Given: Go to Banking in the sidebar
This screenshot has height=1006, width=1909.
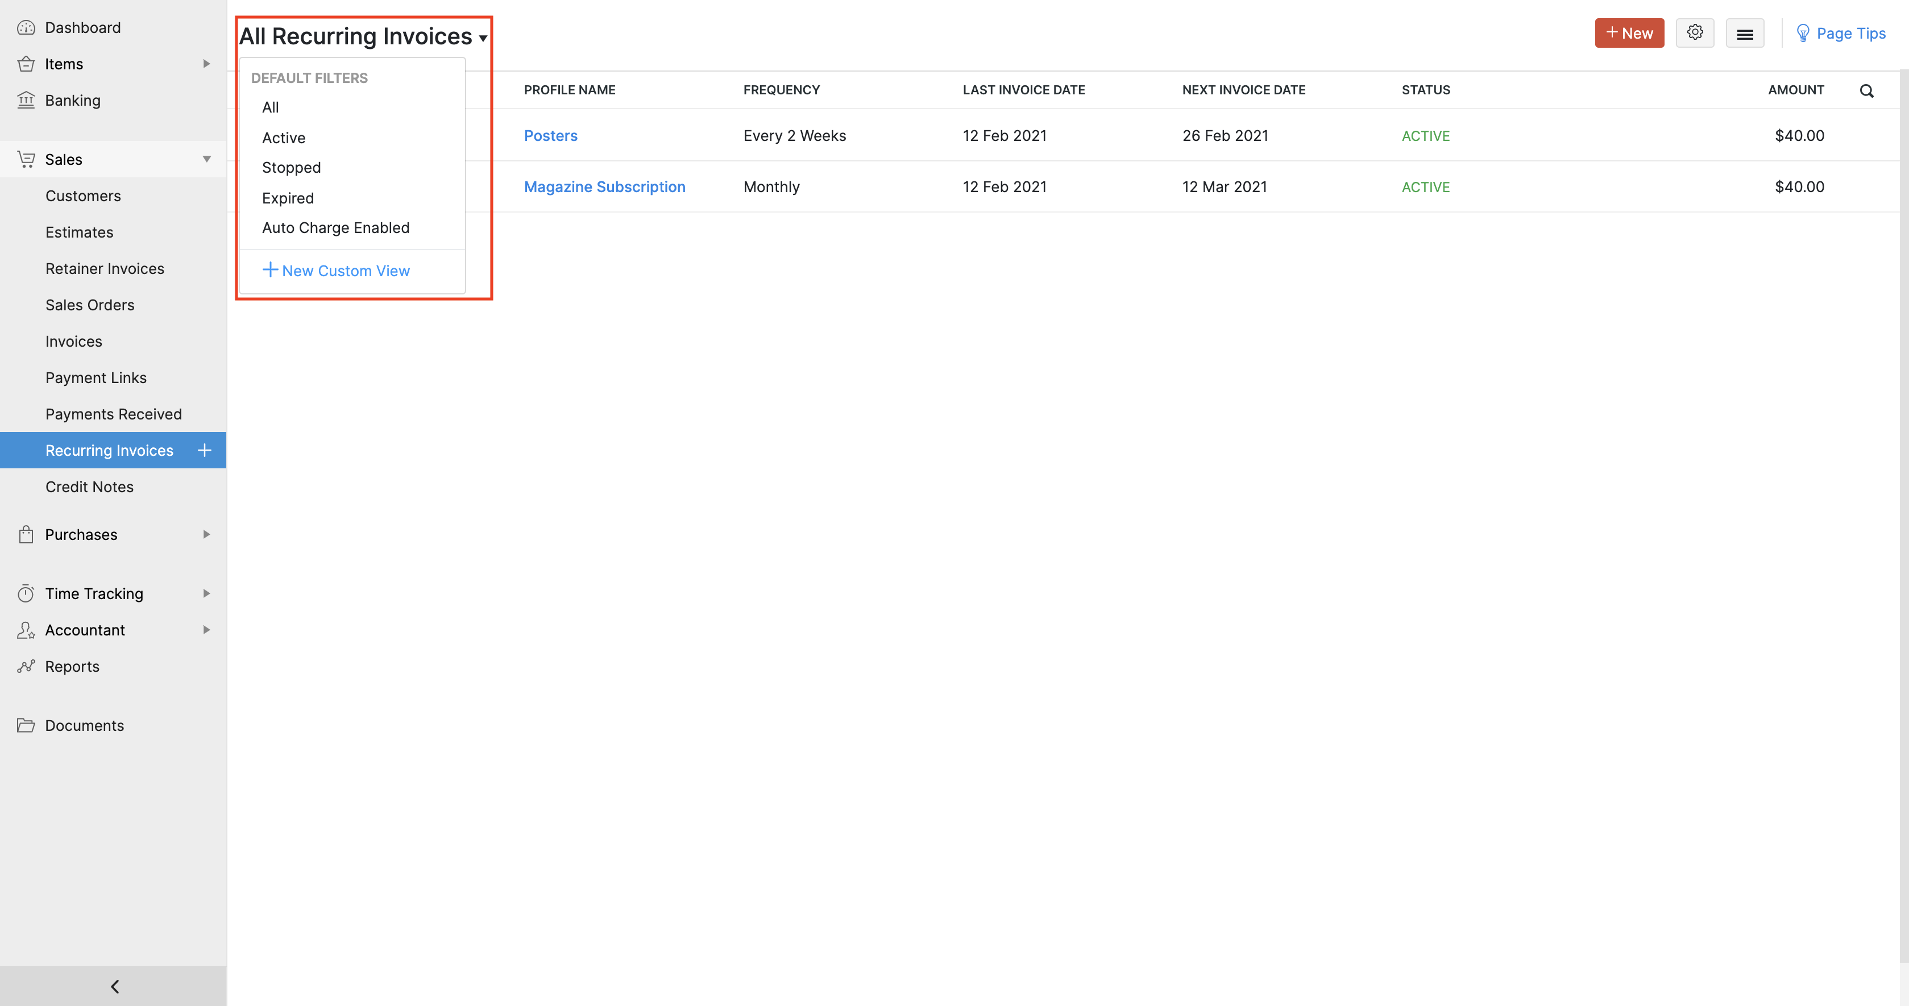Looking at the screenshot, I should [73, 100].
